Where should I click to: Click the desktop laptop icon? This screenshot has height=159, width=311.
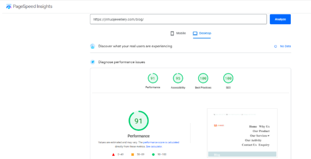195,33
